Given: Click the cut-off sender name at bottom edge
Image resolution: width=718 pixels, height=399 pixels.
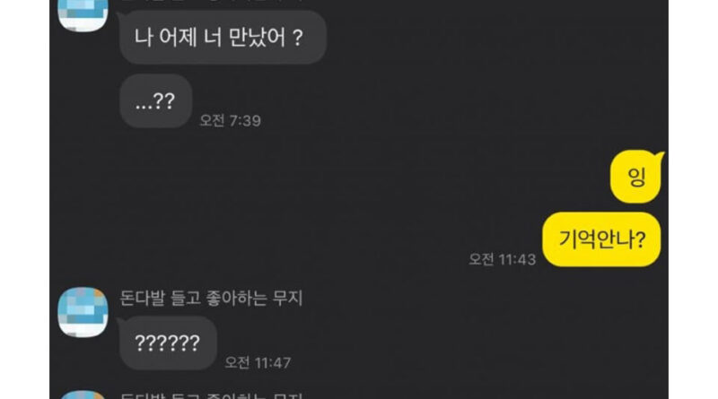Looking at the screenshot, I should tap(211, 395).
